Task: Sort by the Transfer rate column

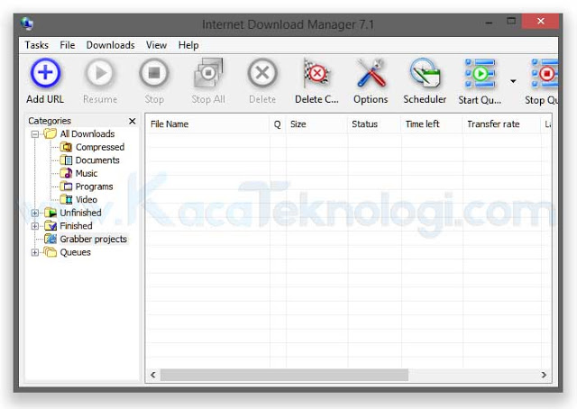Action: [x=501, y=124]
